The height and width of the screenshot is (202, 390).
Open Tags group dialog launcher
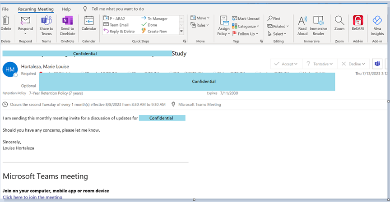[261, 41]
